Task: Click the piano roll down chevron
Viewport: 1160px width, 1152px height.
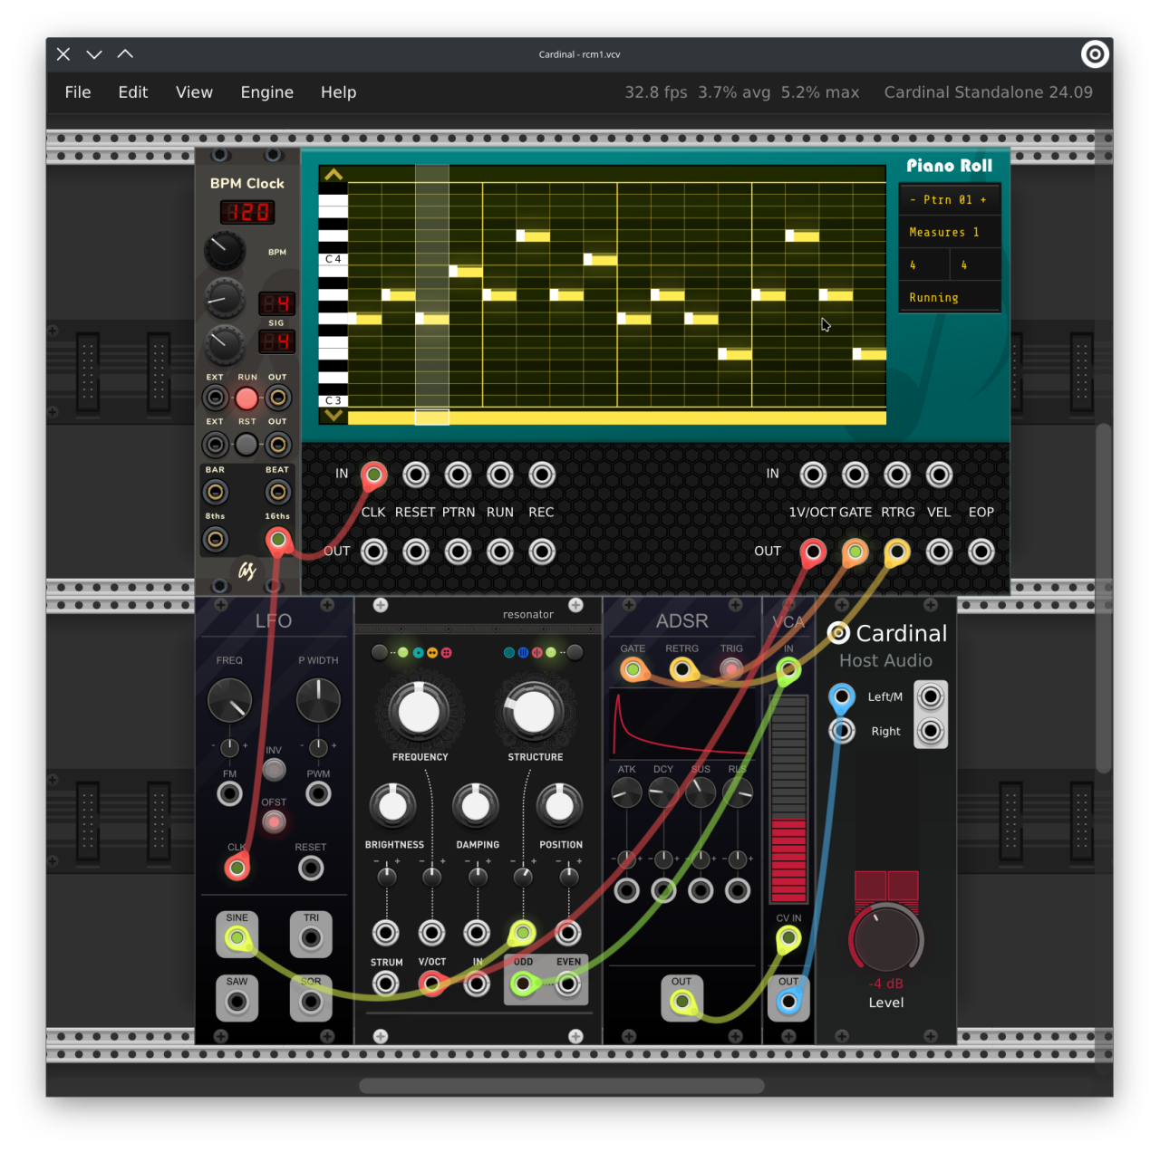Action: pyautogui.click(x=333, y=416)
